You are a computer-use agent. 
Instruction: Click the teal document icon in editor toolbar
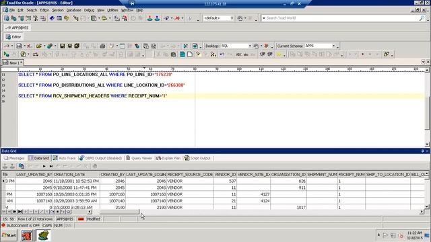(182, 54)
